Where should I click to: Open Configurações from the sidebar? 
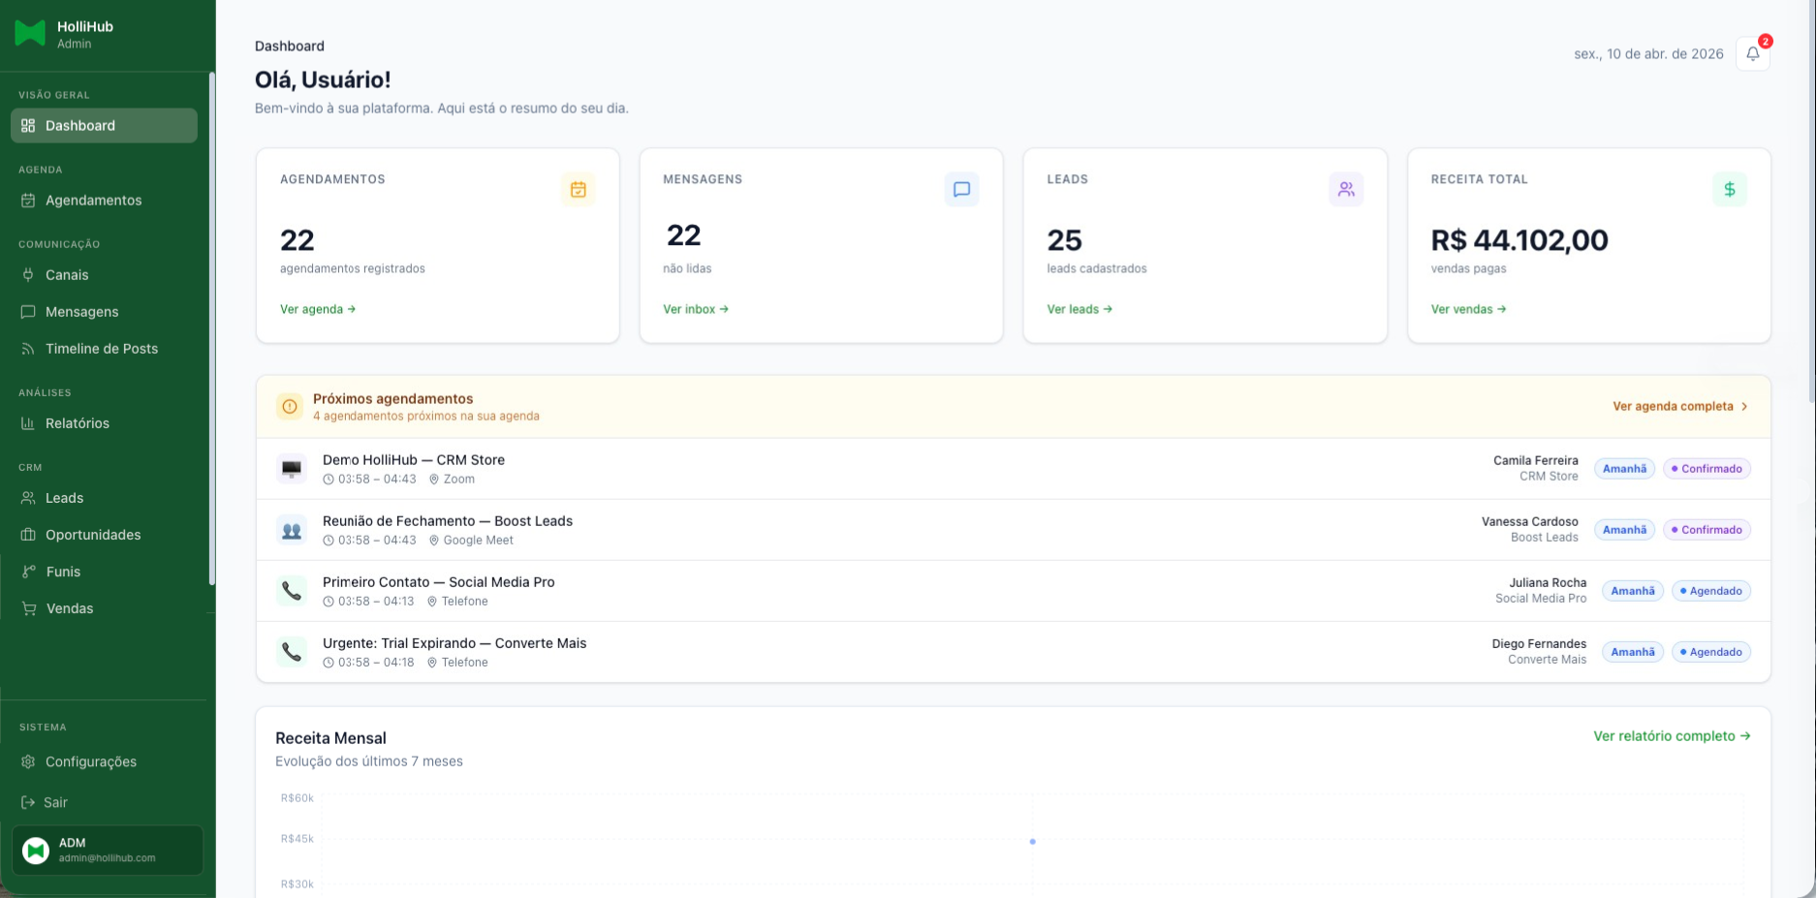click(x=90, y=762)
